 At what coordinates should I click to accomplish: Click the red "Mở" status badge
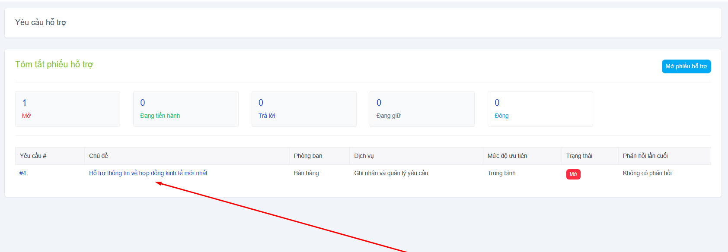(573, 174)
